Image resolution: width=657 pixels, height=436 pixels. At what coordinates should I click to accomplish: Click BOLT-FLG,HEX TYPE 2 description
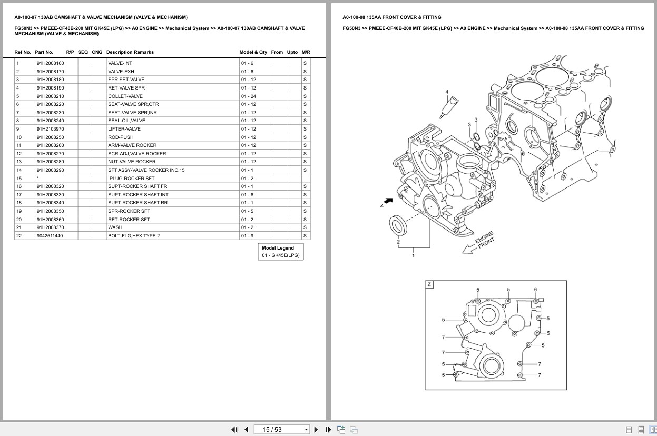tap(134, 236)
